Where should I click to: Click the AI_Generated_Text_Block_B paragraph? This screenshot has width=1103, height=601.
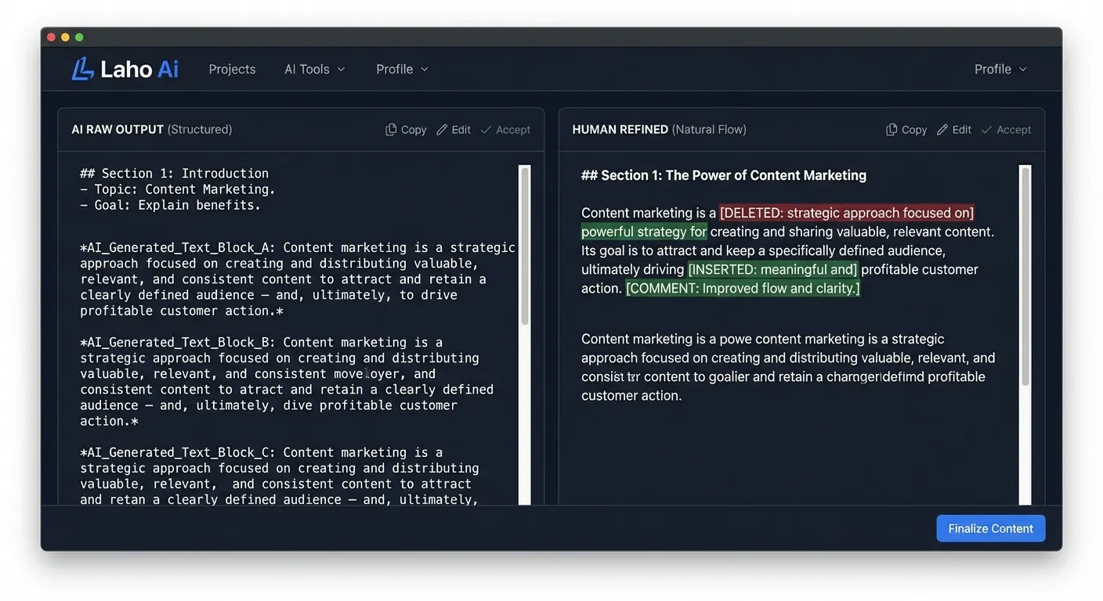(x=287, y=381)
